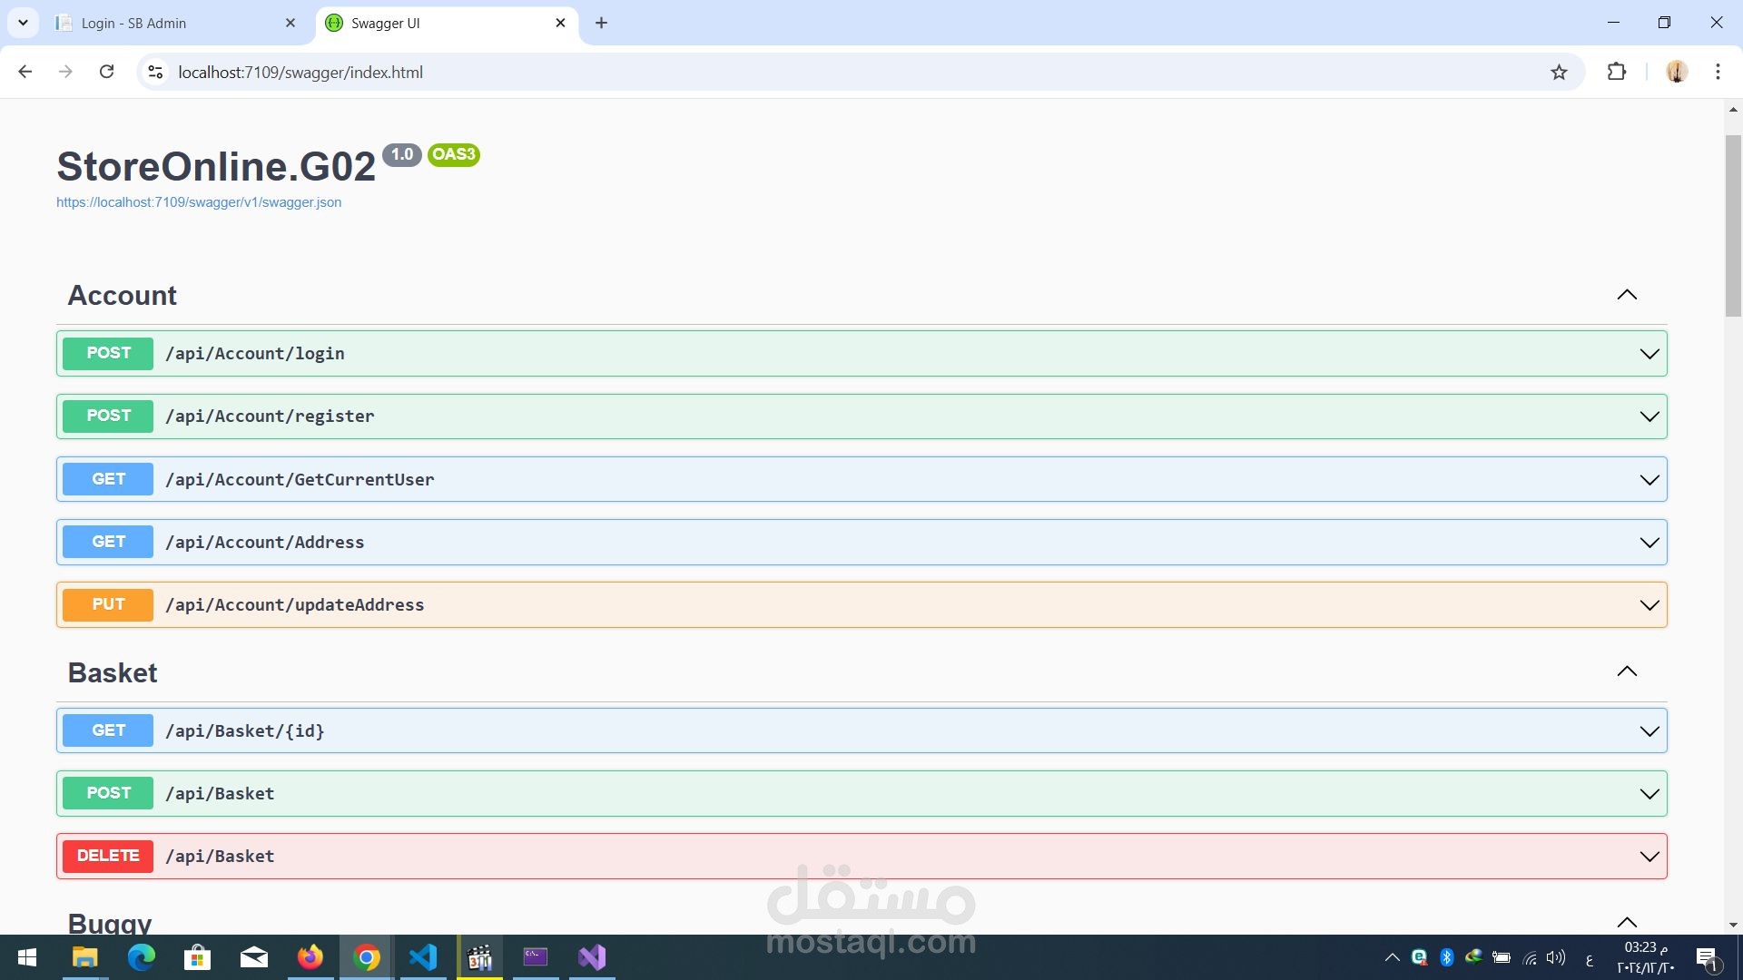Screen dimensions: 1743x980
Task: Expand DELETE /api/Basket endpoint arrow
Action: pyautogui.click(x=1649, y=857)
